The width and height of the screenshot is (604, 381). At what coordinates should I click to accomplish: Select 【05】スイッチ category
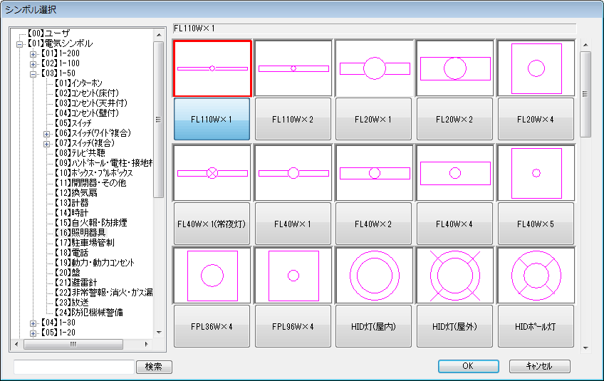point(73,123)
